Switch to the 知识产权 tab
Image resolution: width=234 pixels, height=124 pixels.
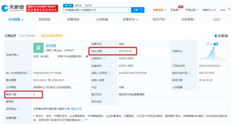pyautogui.click(x=159, y=20)
